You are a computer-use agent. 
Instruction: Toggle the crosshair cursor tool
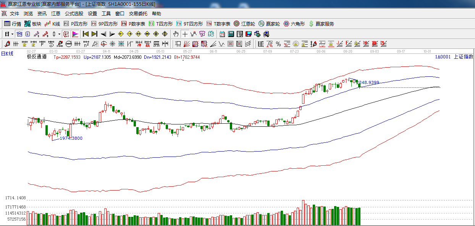[x=185, y=34]
